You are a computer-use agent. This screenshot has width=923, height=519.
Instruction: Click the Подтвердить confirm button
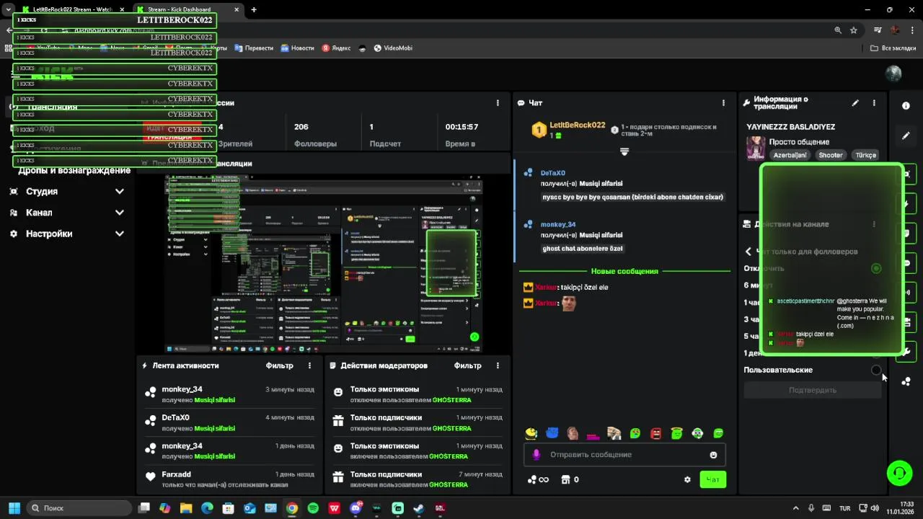(812, 390)
